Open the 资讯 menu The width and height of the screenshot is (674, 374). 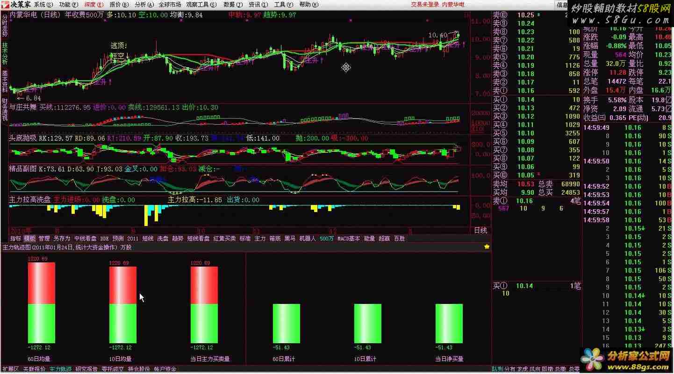pos(258,4)
